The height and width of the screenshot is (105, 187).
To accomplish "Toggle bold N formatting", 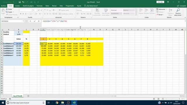I will pyautogui.click(x=21, y=14).
